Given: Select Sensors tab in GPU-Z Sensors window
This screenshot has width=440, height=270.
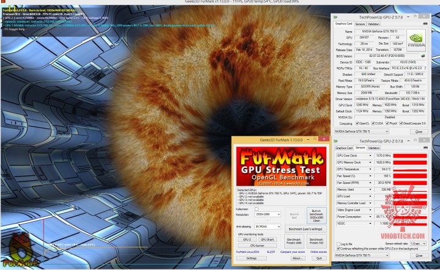Looking at the screenshot, I should pyautogui.click(x=360, y=147).
